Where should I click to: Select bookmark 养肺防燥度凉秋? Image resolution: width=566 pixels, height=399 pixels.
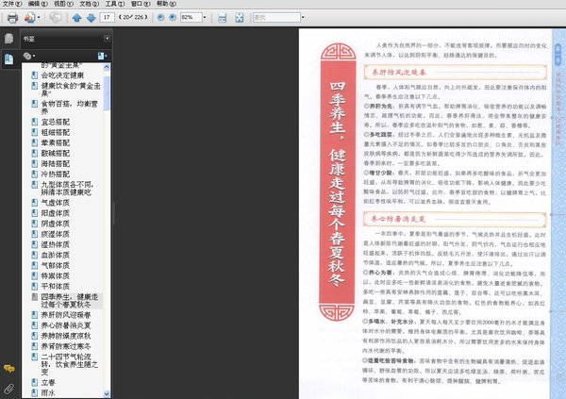[66, 336]
